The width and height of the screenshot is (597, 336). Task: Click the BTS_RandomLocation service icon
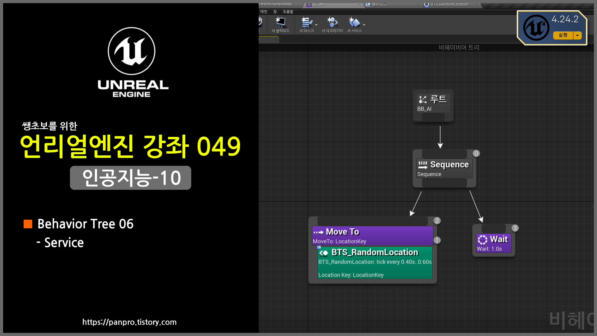pos(324,253)
